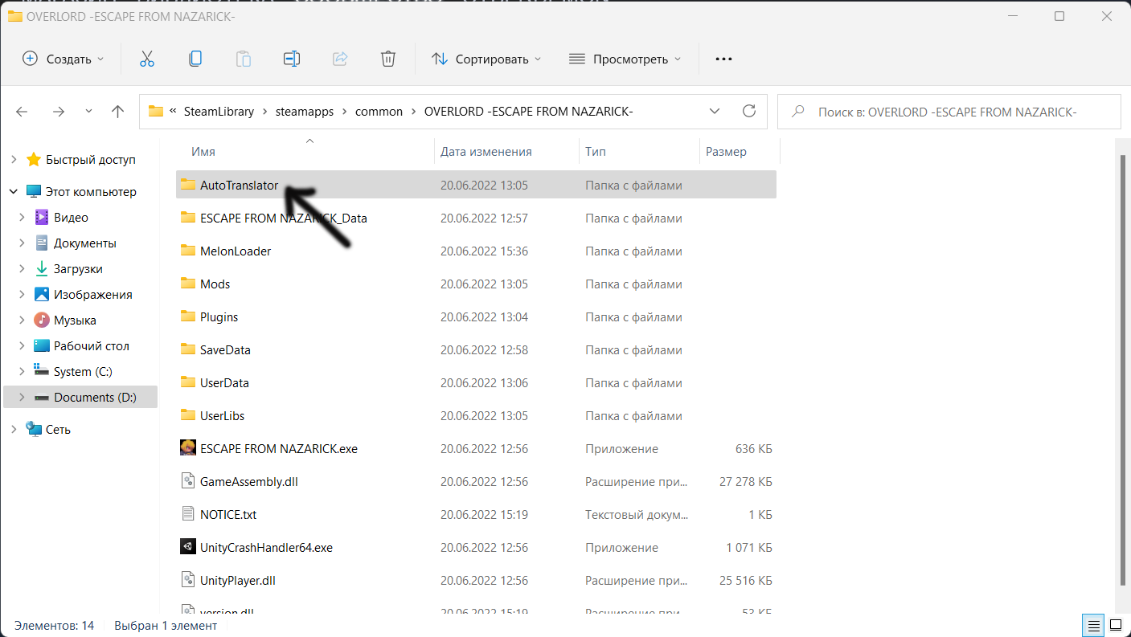Open the three-dots more options menu

point(723,59)
